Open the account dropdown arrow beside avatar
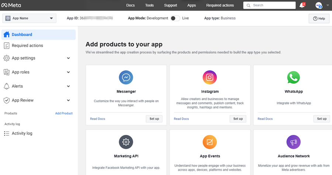Viewport: 332px width, 175px height. click(328, 6)
